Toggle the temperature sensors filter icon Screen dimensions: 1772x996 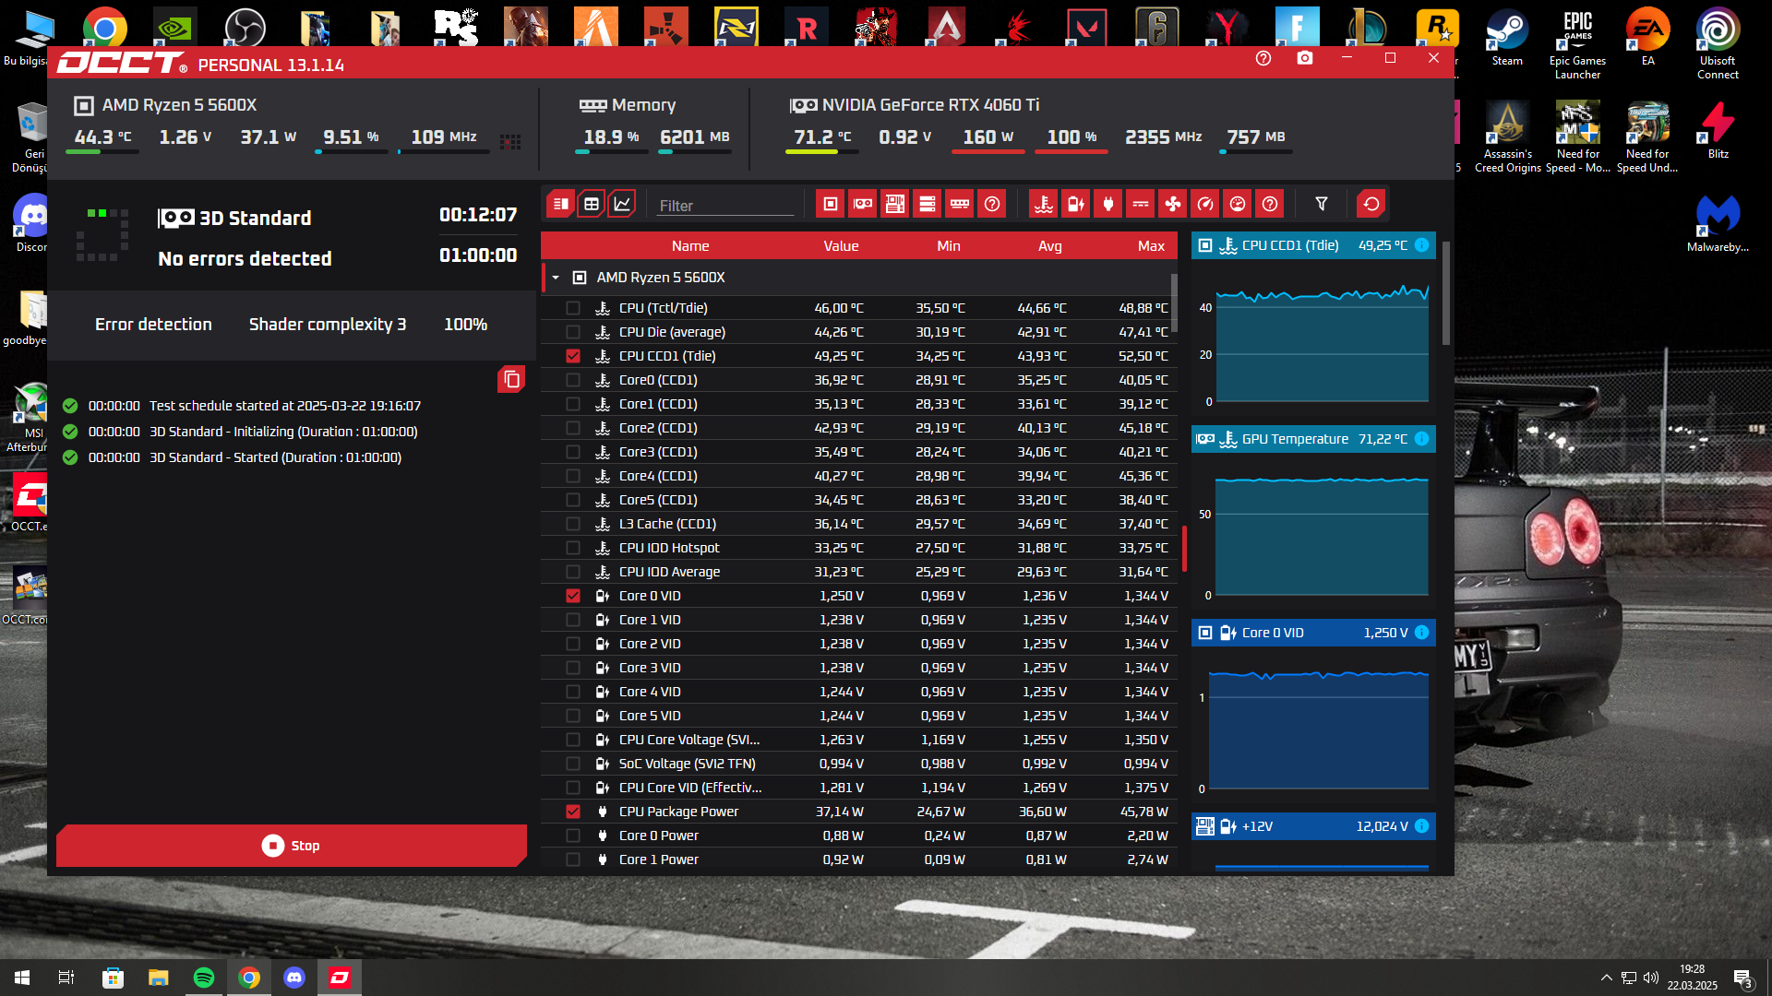pyautogui.click(x=1044, y=205)
